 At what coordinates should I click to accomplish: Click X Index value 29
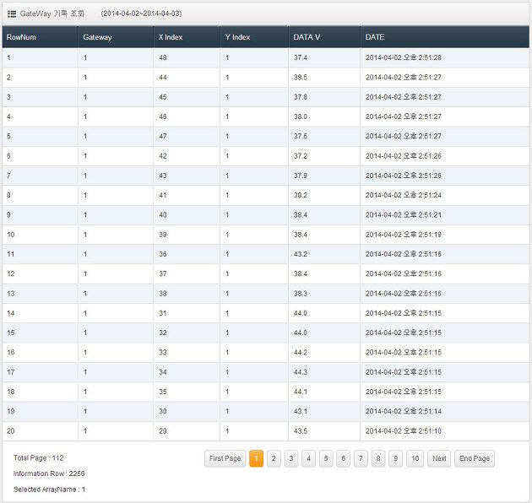163,431
